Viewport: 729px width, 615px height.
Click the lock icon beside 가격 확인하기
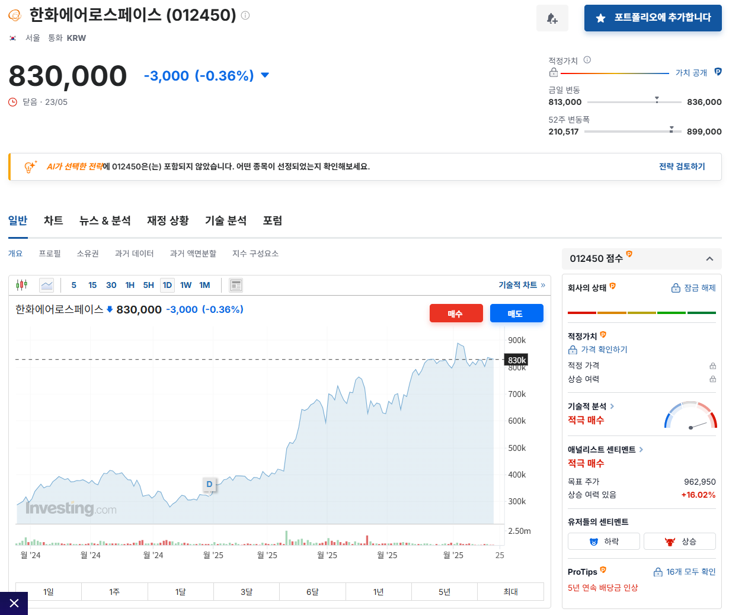click(573, 350)
